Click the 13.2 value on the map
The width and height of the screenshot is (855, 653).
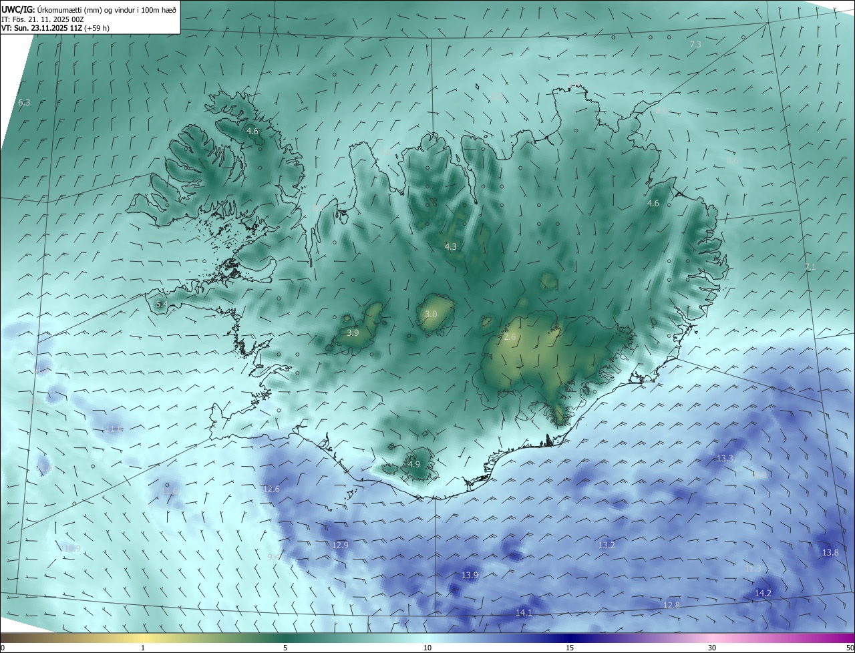click(x=607, y=546)
